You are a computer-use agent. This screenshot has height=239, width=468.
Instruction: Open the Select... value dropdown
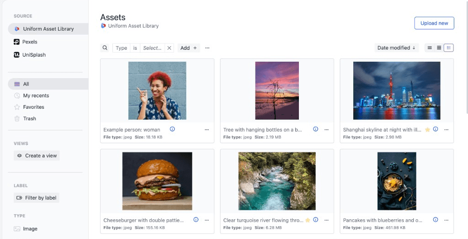pyautogui.click(x=152, y=48)
